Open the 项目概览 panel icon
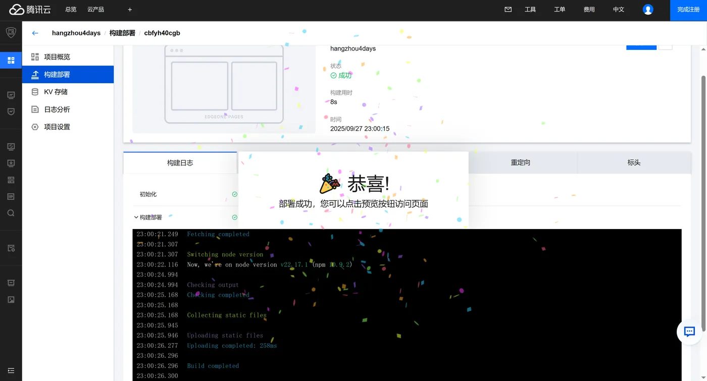The width and height of the screenshot is (707, 381). tap(34, 57)
